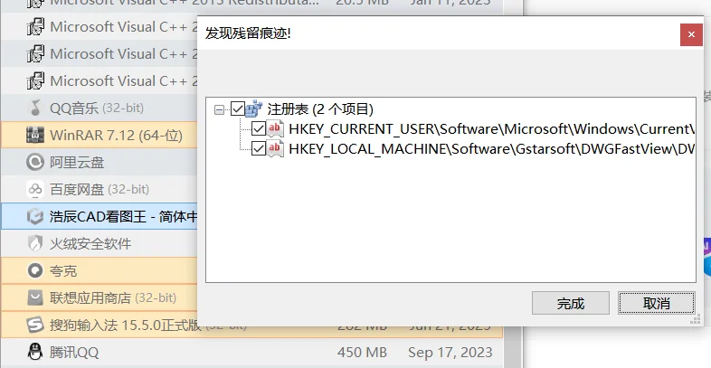Select 腾讯QQ in the program list
Image resolution: width=711 pixels, height=368 pixels.
pyautogui.click(x=74, y=352)
